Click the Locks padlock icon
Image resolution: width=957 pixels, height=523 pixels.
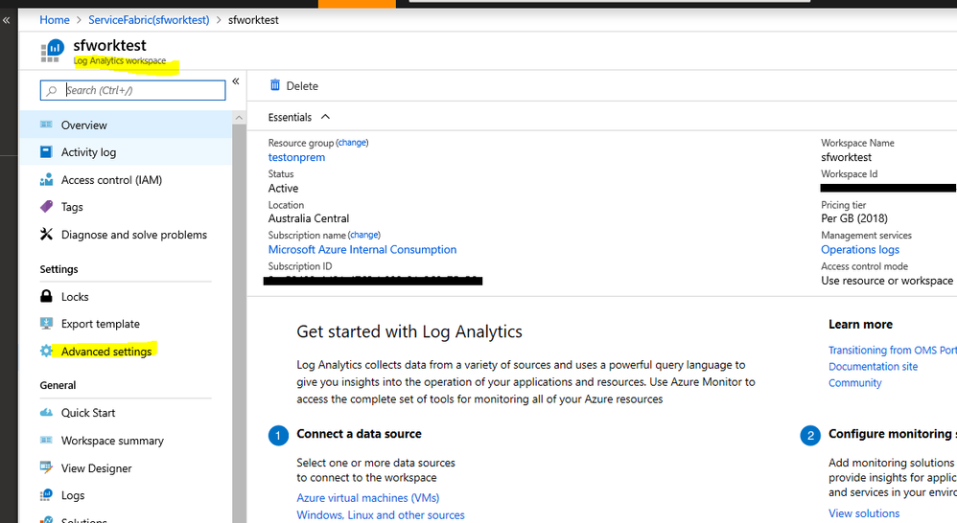(x=46, y=296)
